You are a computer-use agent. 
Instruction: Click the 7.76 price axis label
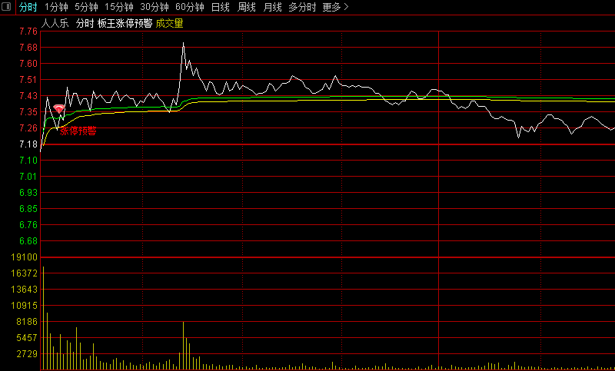(28, 31)
